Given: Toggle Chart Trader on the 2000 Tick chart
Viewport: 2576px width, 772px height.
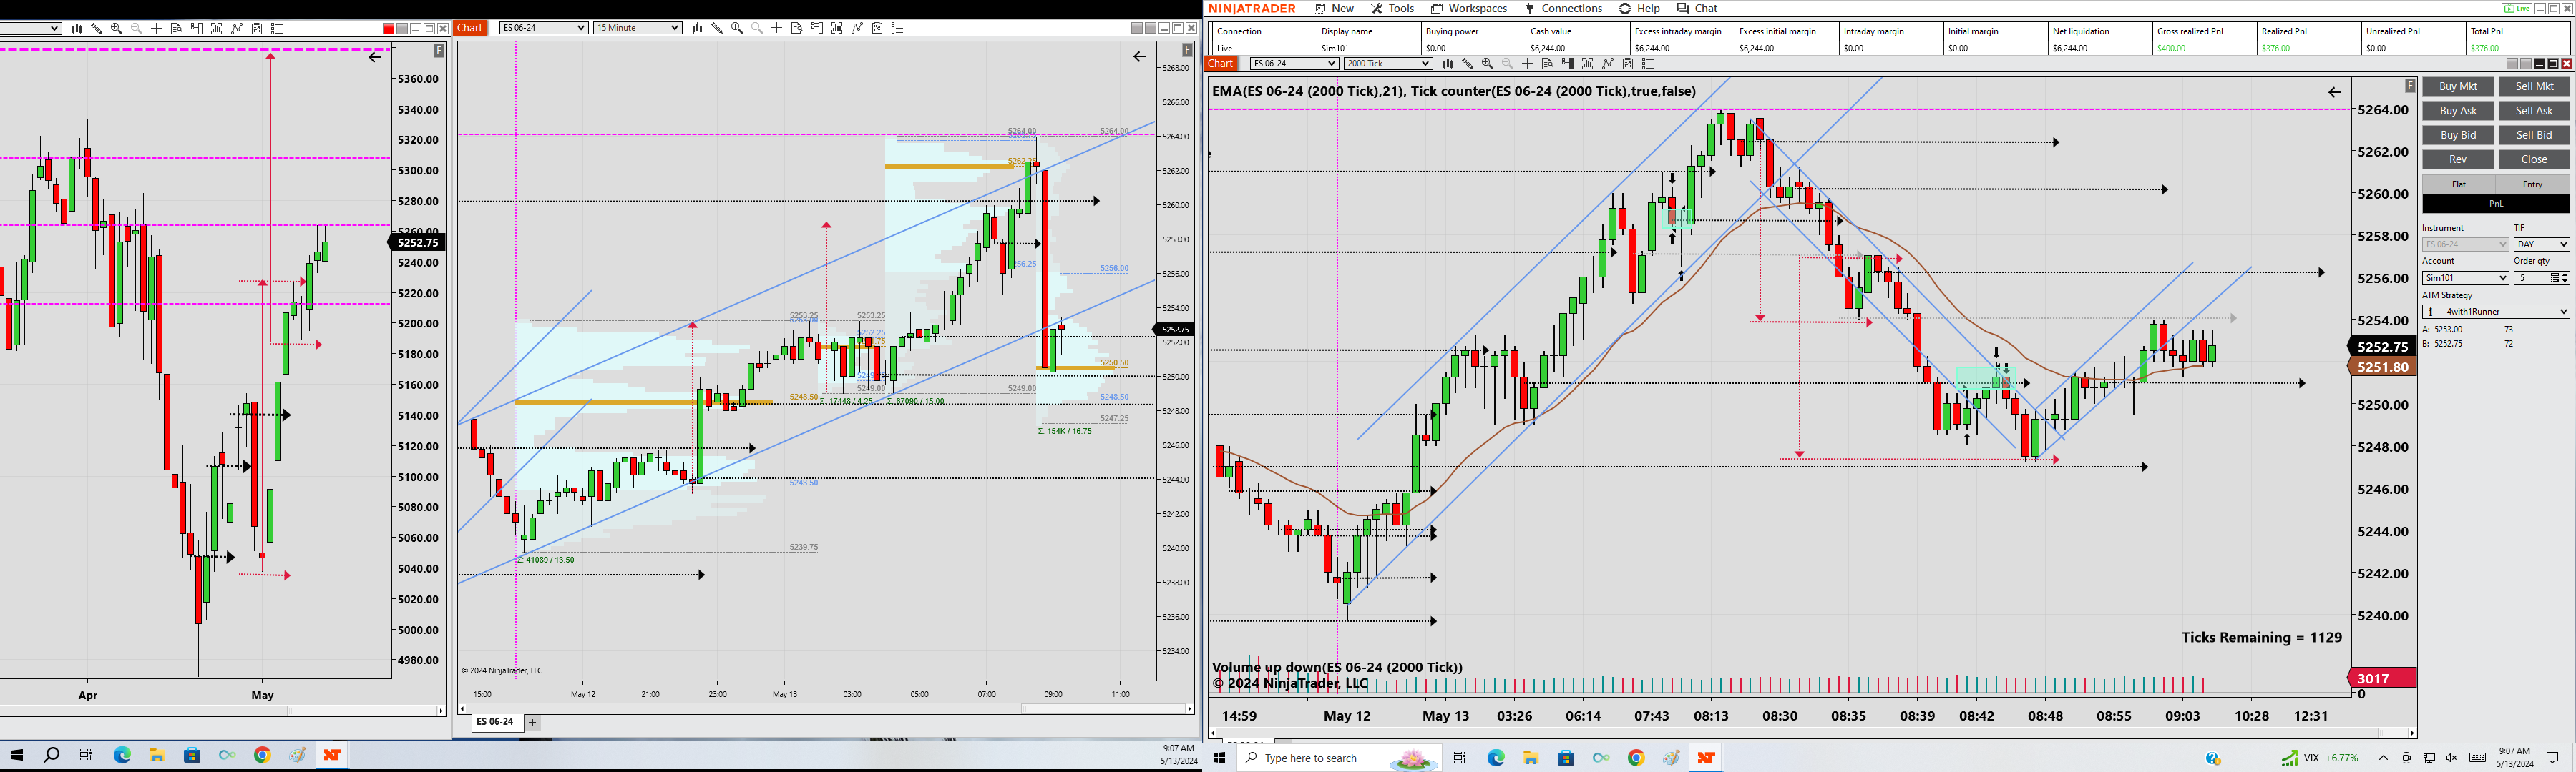Looking at the screenshot, I should pyautogui.click(x=1567, y=64).
